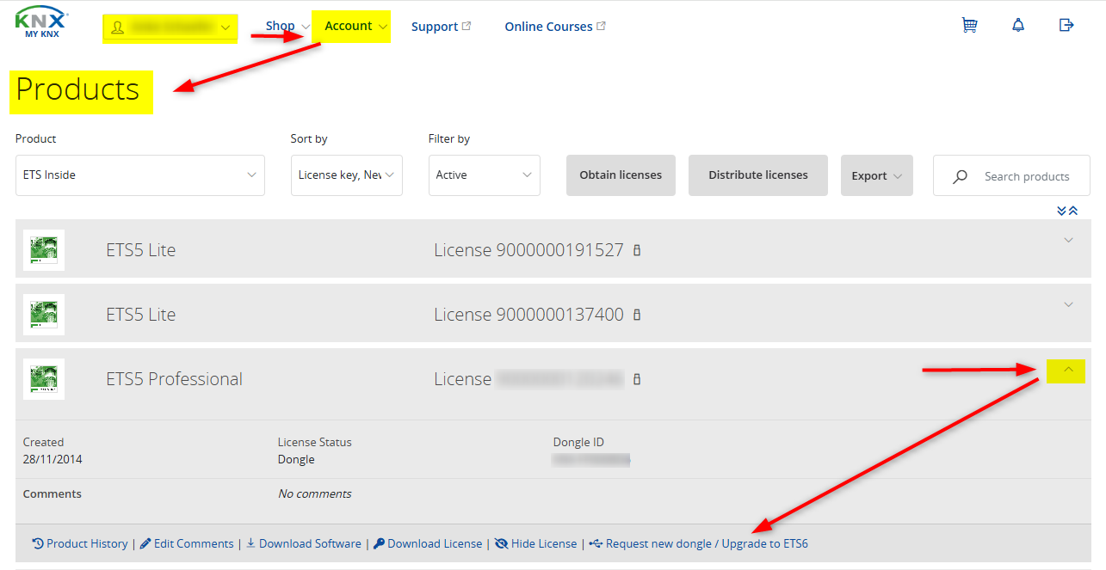Open the Online Courses link
Image resolution: width=1106 pixels, height=570 pixels.
click(555, 27)
